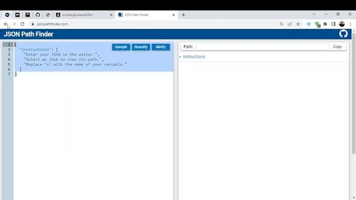
Task: View site security lock info
Action: [33, 24]
